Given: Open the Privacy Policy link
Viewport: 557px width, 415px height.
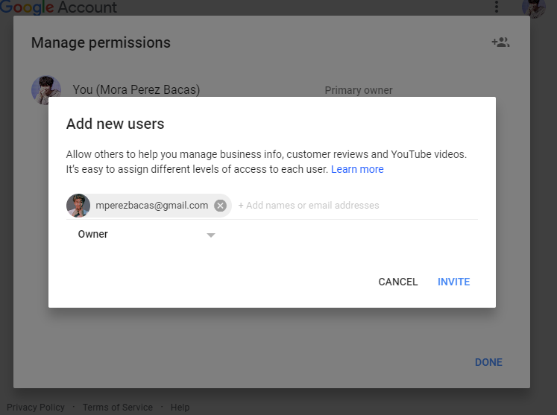Looking at the screenshot, I should 36,408.
